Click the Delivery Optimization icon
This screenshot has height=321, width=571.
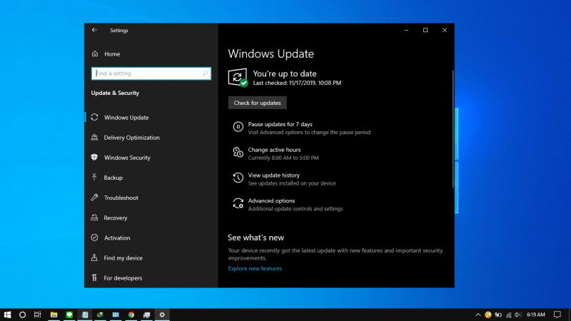94,137
